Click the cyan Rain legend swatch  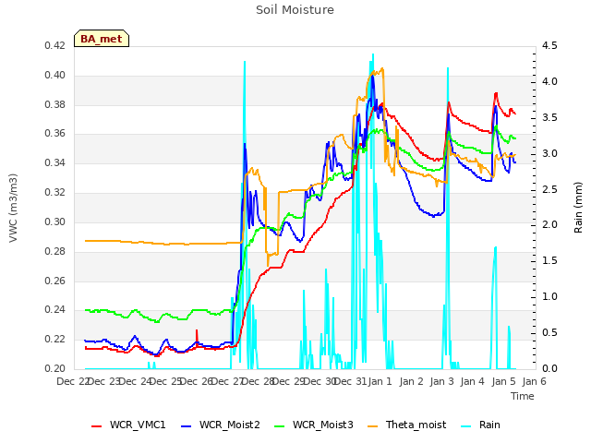coord(465,426)
